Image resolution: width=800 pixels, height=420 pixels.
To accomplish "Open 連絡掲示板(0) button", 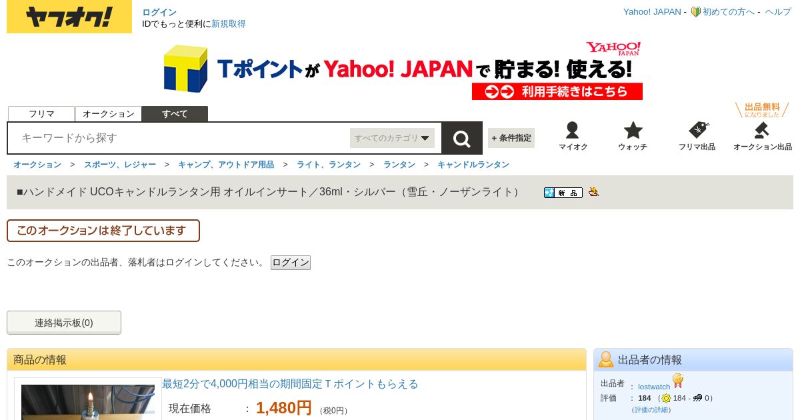I will [64, 323].
